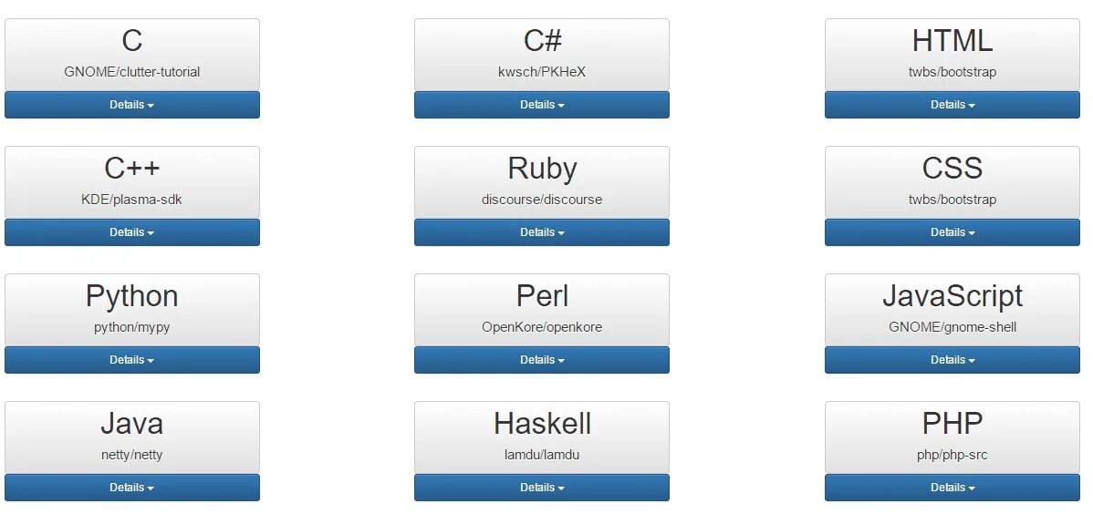Expand Details under the C++ panel
Image resolution: width=1093 pixels, height=514 pixels.
[x=131, y=231]
